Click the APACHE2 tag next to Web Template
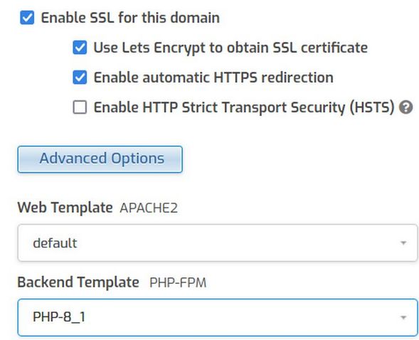 (x=149, y=208)
